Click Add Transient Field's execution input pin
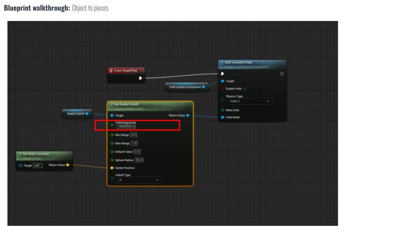420x236 pixels. tap(223, 73)
